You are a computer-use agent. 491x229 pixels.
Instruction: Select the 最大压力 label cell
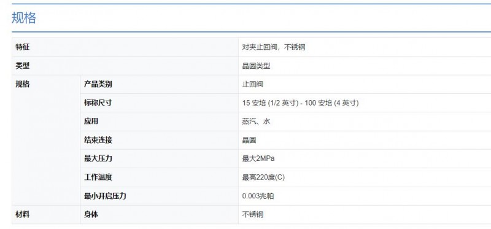pyautogui.click(x=159, y=158)
